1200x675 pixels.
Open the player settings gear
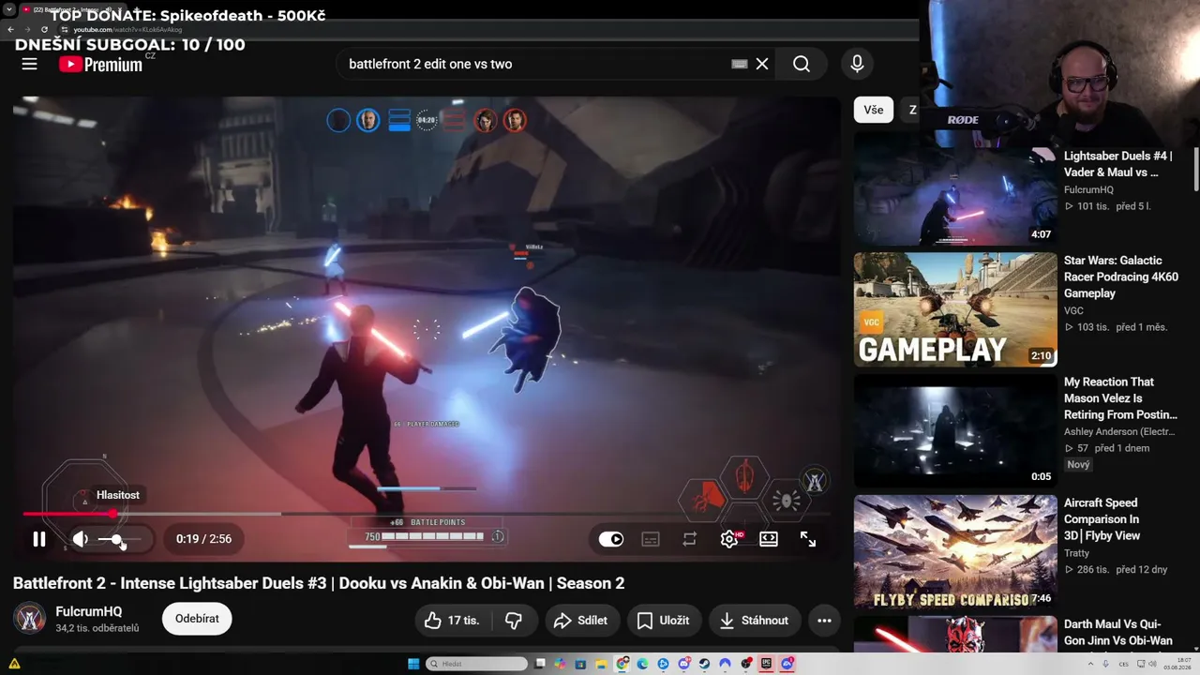pos(729,539)
